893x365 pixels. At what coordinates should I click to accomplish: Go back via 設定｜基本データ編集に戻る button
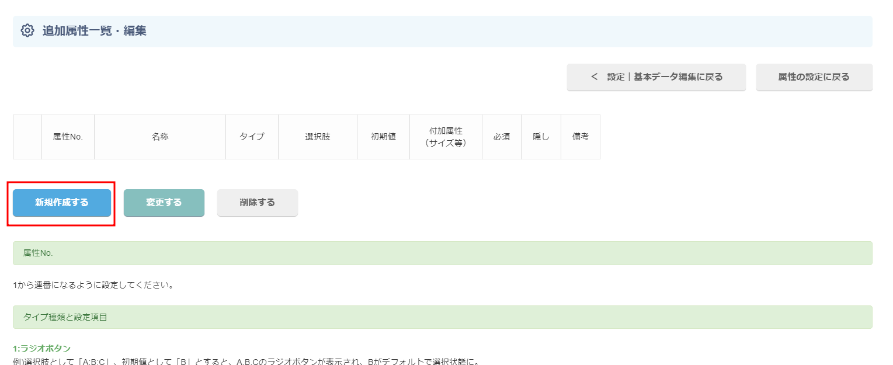656,77
